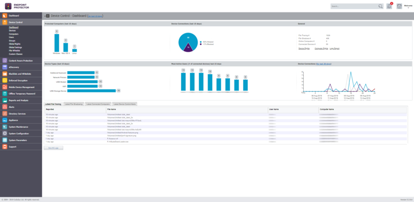Select the Android features.png file row
Viewport: 414px width, 202px height.
tap(226, 133)
